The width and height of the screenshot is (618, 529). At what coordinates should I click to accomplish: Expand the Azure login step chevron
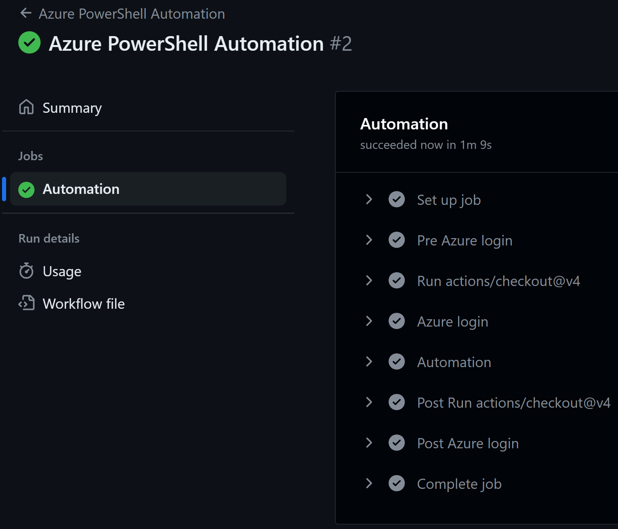click(x=369, y=321)
